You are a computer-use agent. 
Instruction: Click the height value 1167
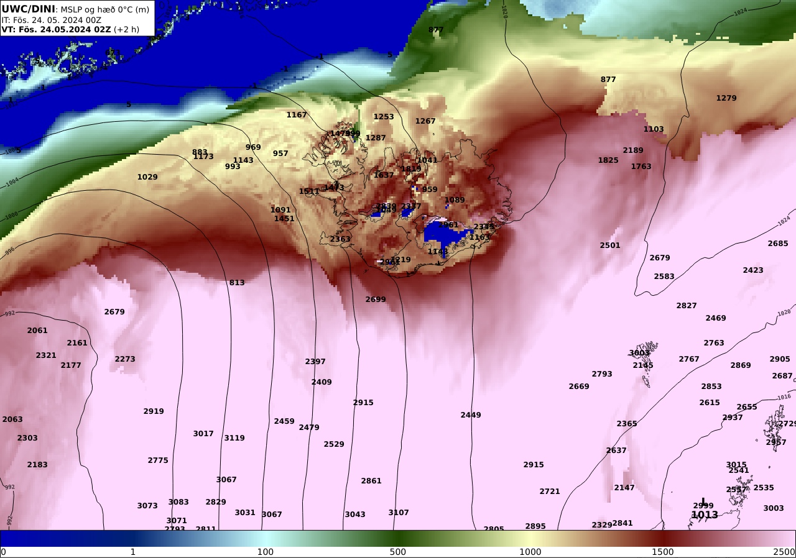[297, 115]
